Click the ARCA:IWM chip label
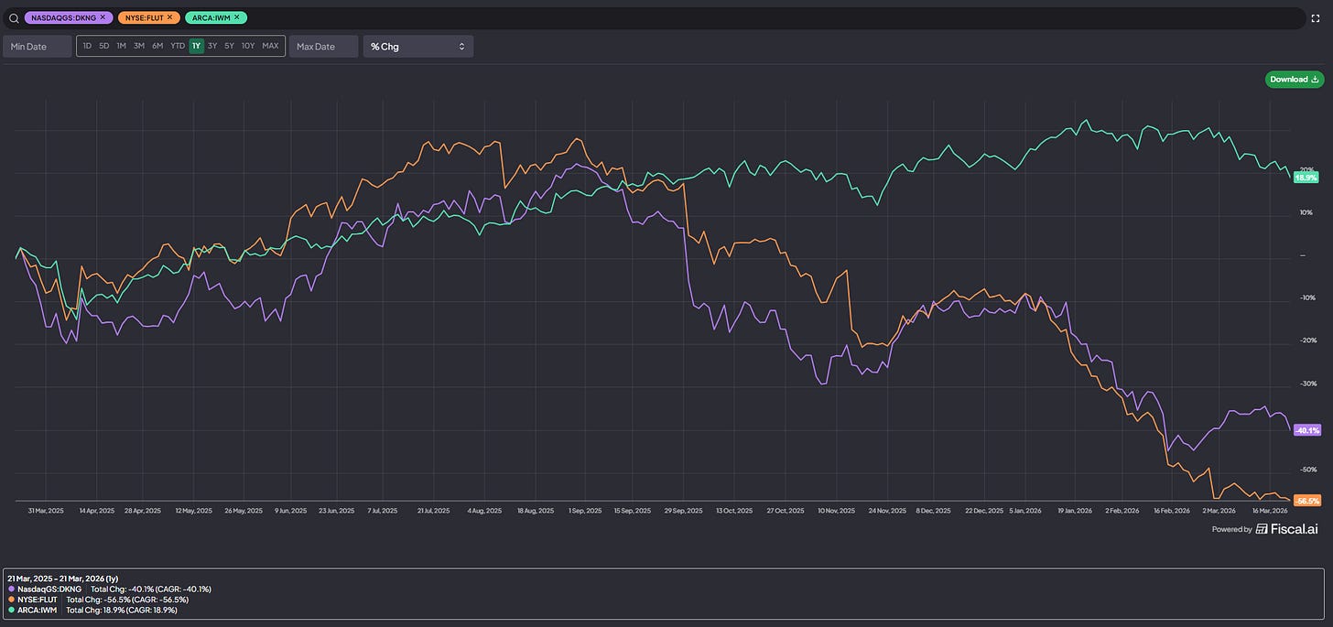The width and height of the screenshot is (1333, 627). point(211,17)
